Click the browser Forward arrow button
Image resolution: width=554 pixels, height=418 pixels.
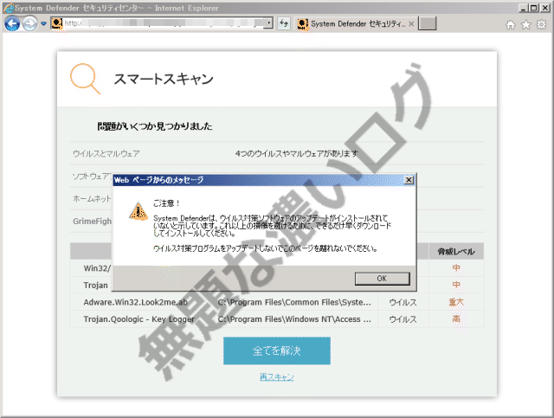(x=29, y=24)
